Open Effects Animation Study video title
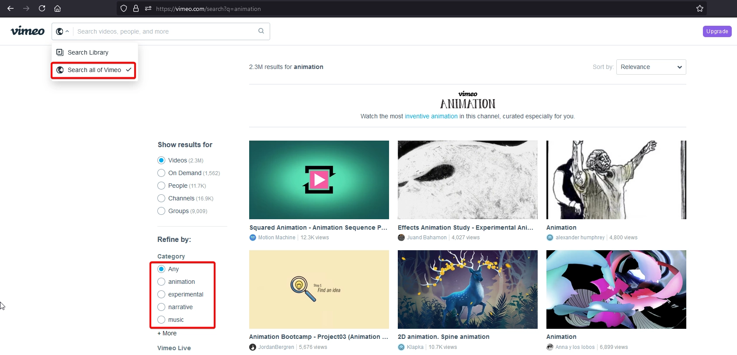 (x=466, y=227)
